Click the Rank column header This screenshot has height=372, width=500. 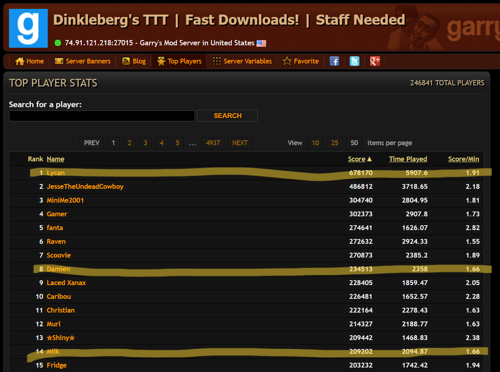[35, 159]
